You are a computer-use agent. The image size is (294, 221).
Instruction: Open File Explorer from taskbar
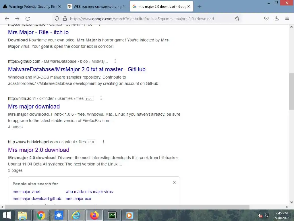22,215
